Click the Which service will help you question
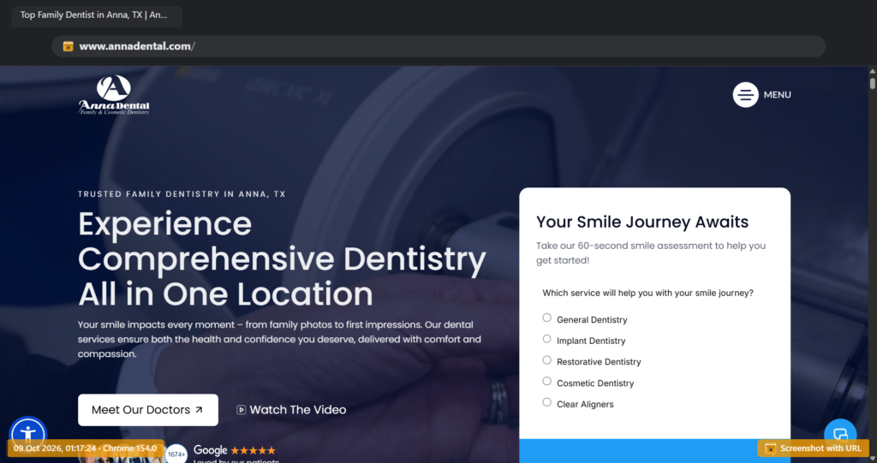This screenshot has height=463, width=877. coord(647,293)
